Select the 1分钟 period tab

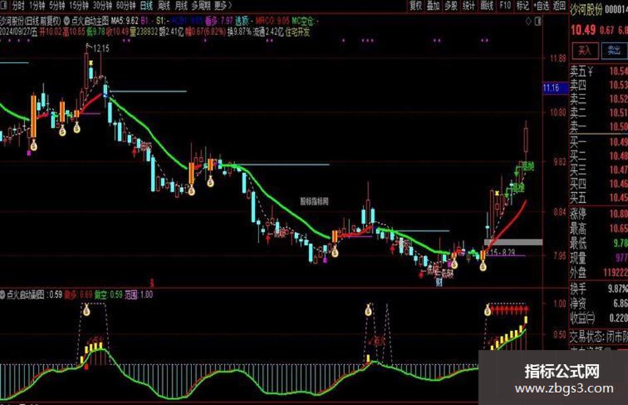37,5
